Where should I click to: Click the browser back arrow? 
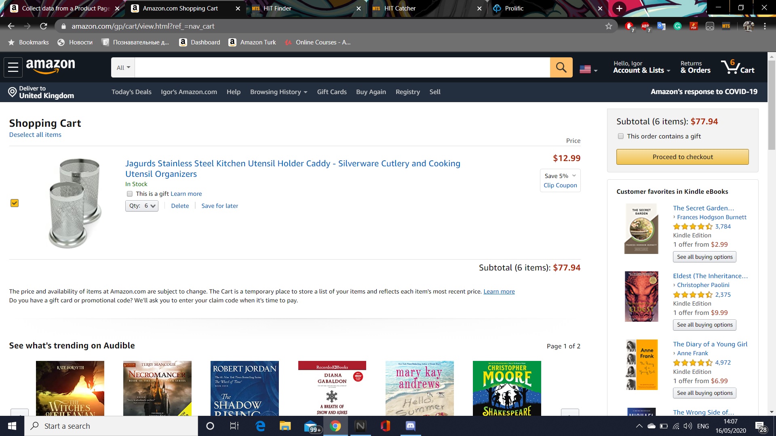[x=11, y=26]
